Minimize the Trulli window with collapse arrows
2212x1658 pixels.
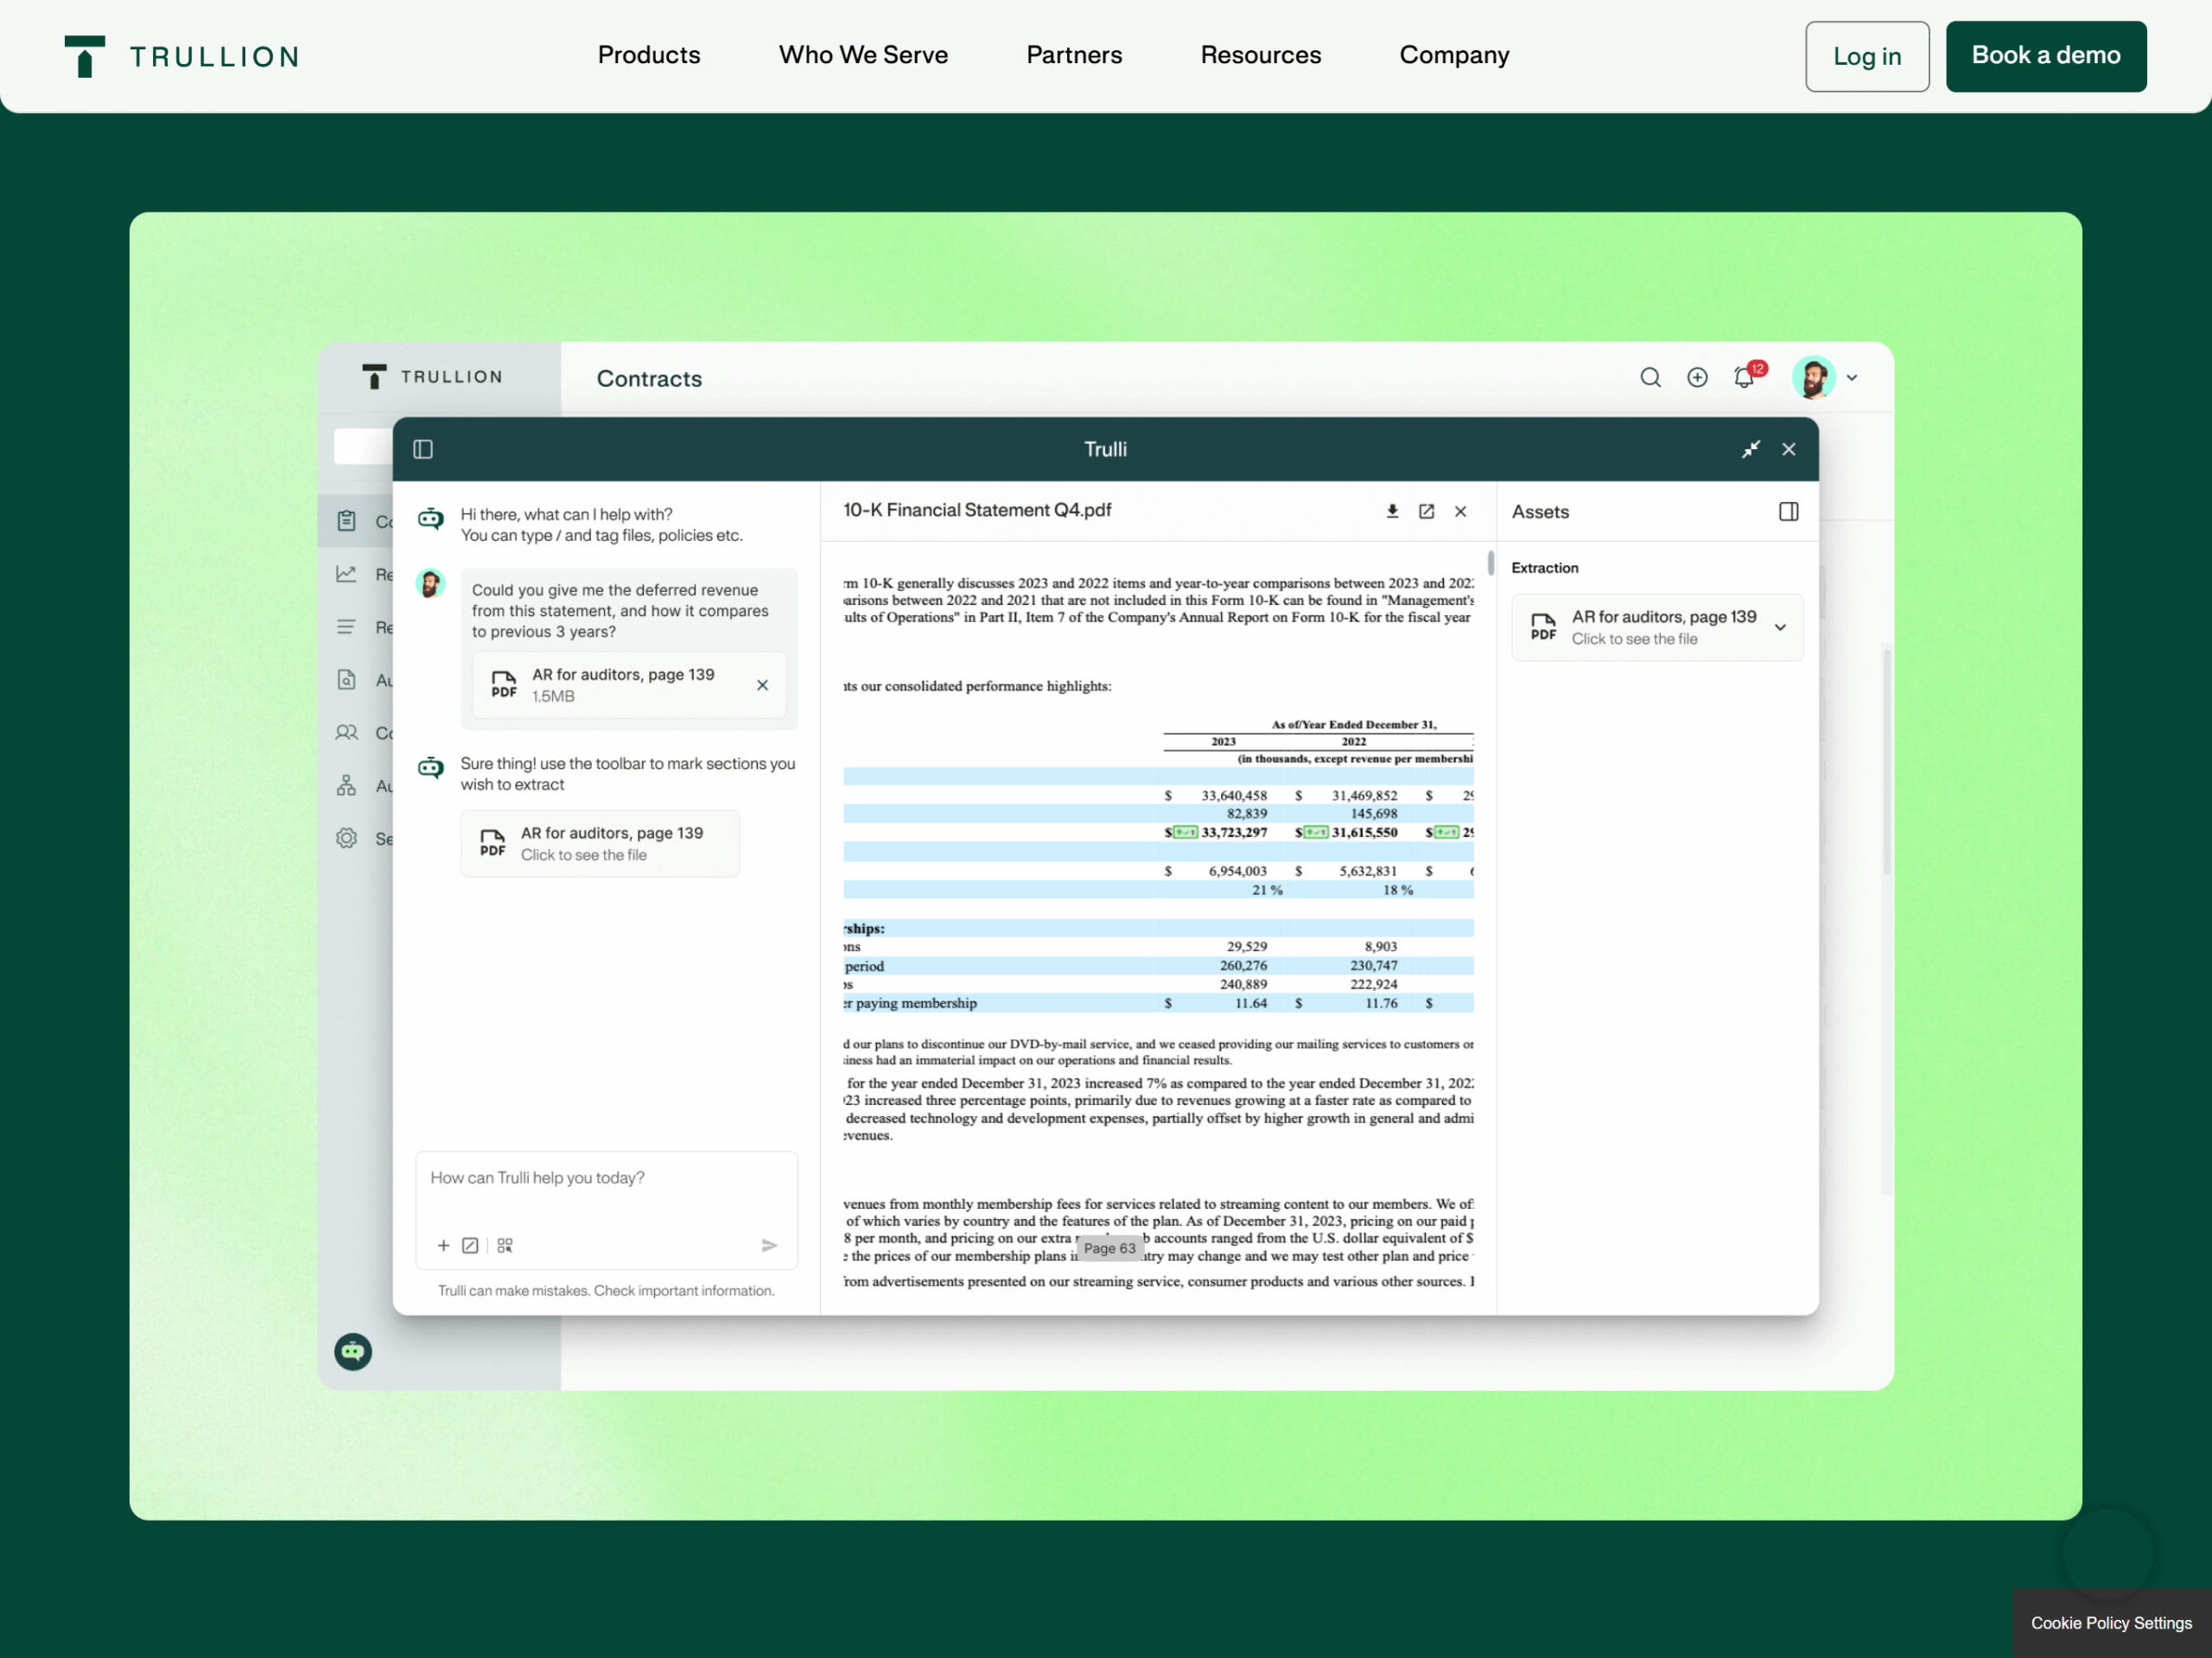[x=1750, y=449]
